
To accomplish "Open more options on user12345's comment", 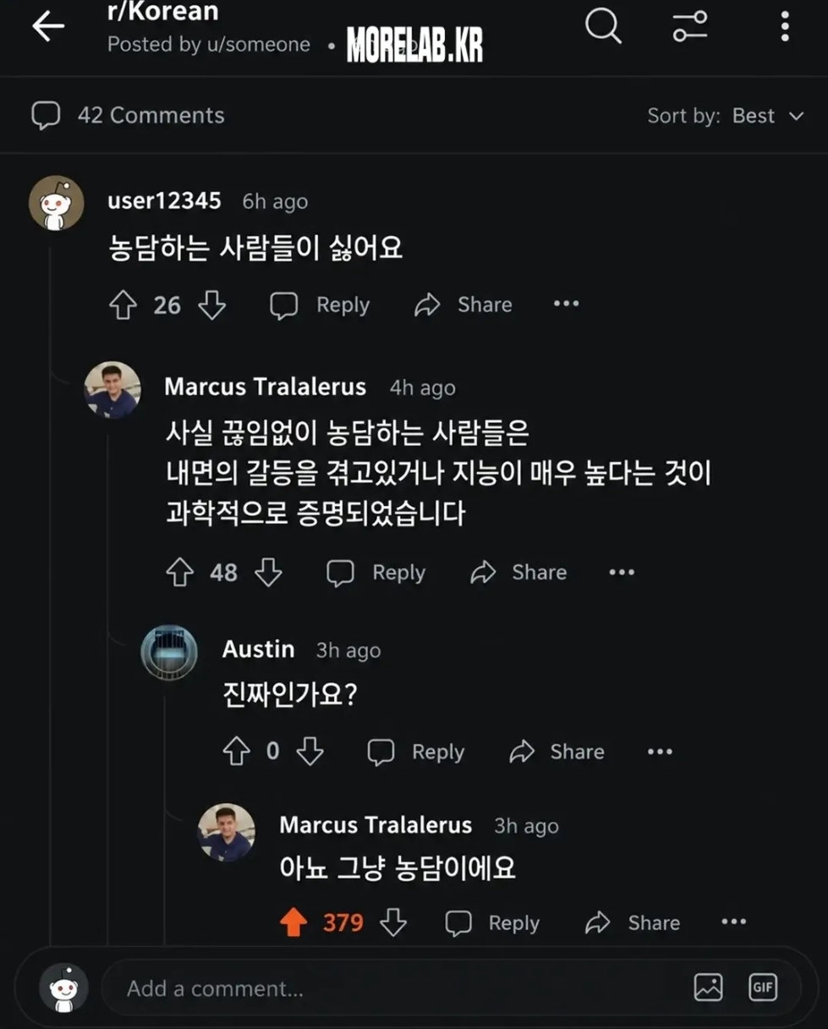I will pos(567,305).
